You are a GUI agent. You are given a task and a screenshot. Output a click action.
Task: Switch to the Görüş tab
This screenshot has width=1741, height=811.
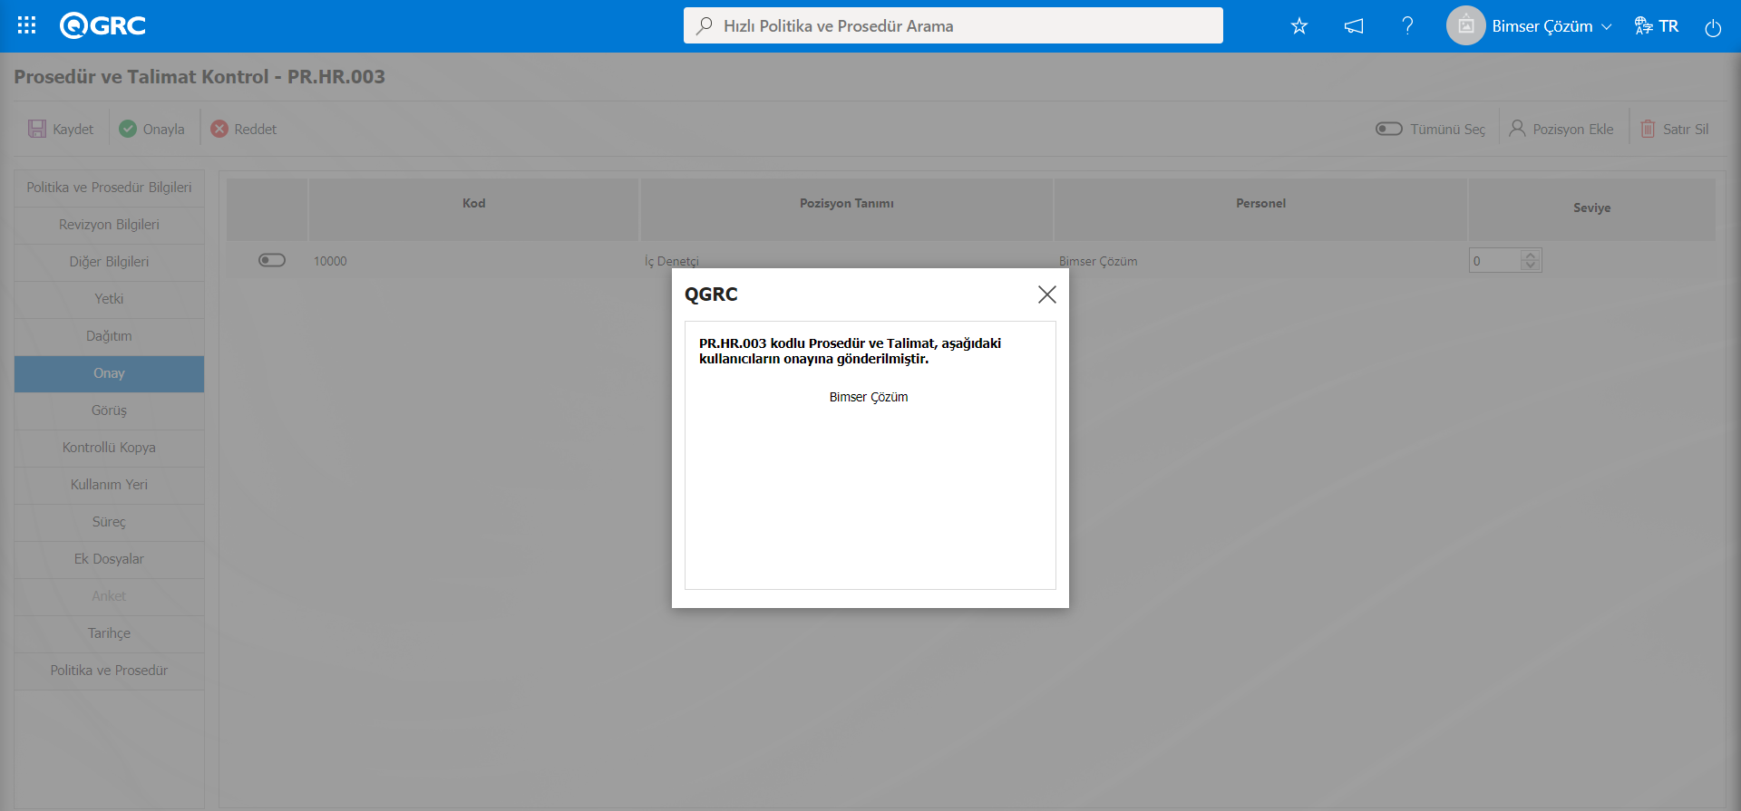[109, 410]
